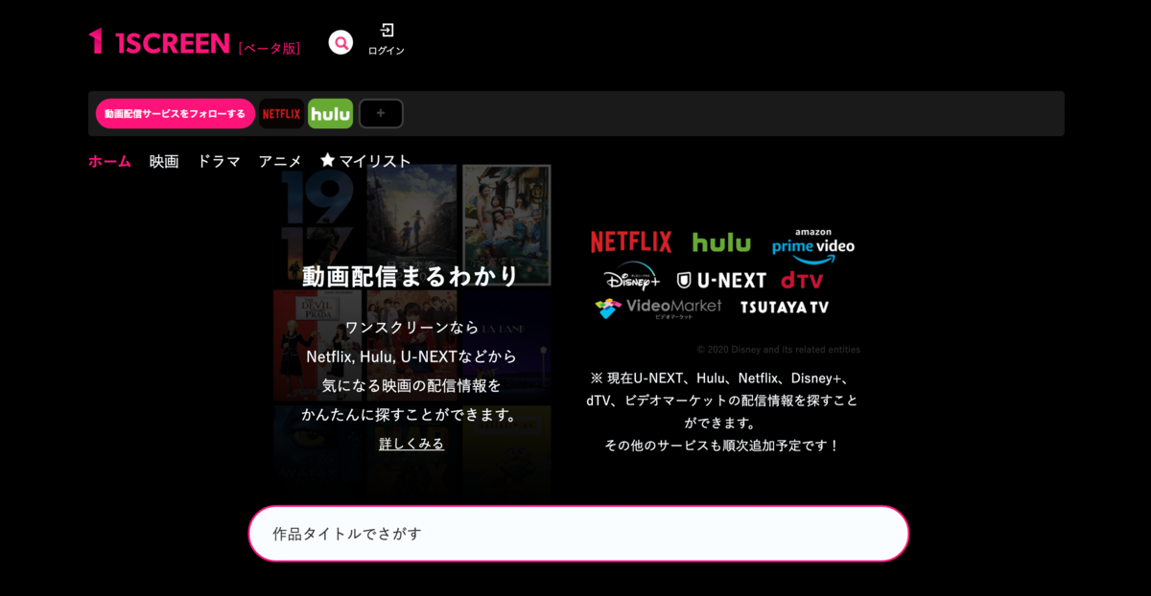Click the large NETFLIX logo
Viewport: 1151px width, 596px height.
(631, 242)
